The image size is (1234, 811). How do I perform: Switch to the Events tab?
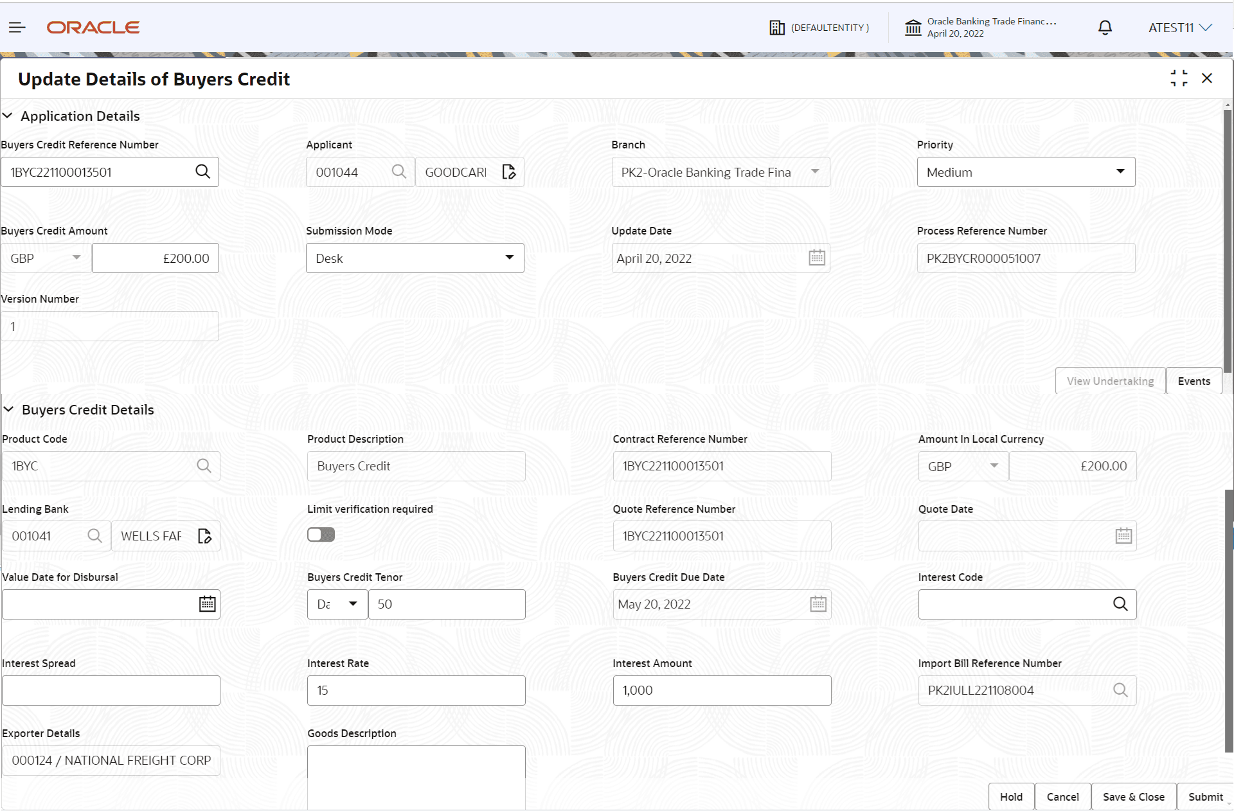pos(1194,380)
